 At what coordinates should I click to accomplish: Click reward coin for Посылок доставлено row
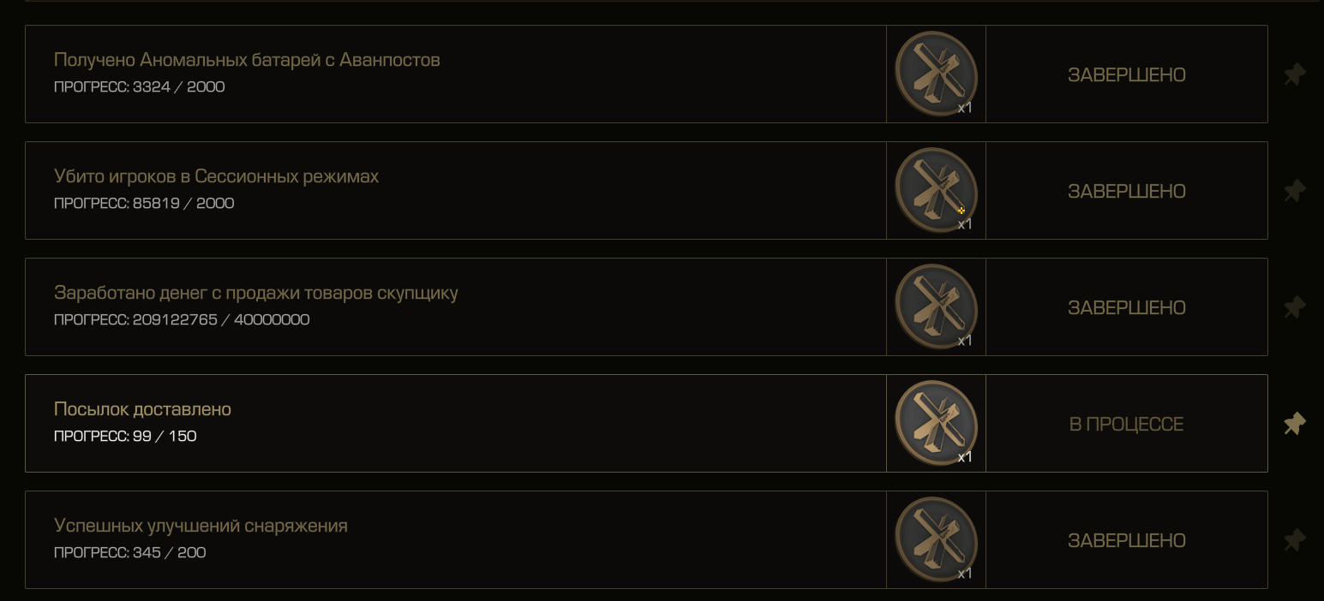(936, 423)
